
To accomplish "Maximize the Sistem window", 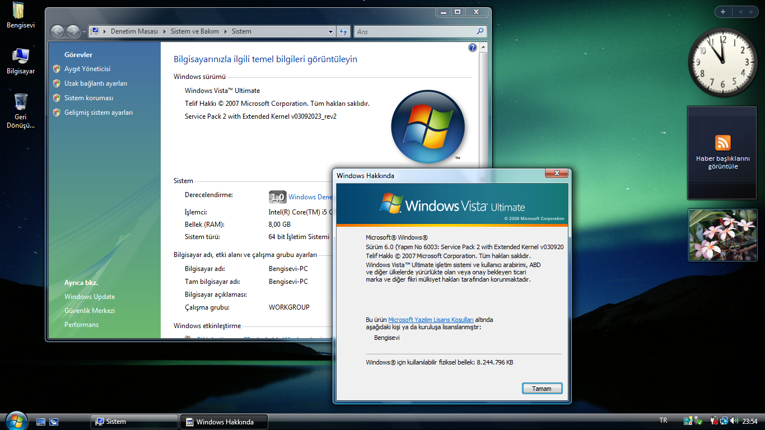I will tap(458, 12).
